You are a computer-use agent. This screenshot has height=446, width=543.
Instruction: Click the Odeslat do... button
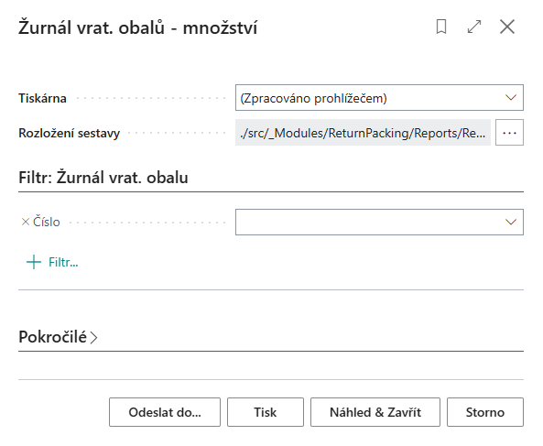click(x=165, y=412)
